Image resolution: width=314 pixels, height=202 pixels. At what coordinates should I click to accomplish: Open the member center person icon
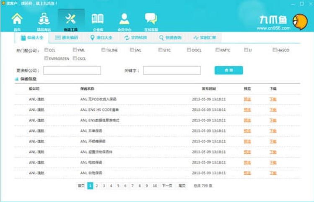coord(124,19)
